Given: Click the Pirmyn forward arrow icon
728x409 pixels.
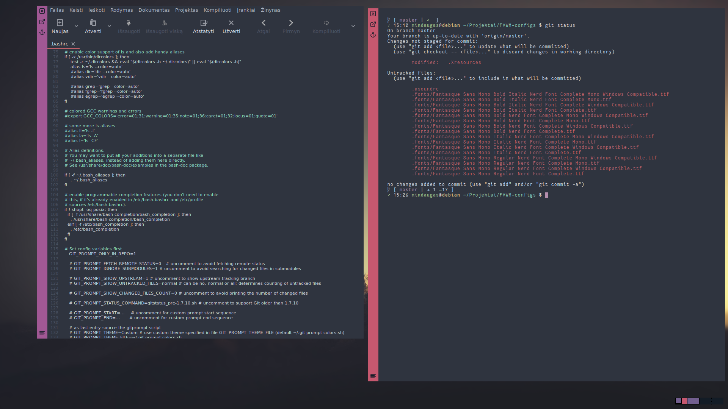Looking at the screenshot, I should tap(291, 23).
